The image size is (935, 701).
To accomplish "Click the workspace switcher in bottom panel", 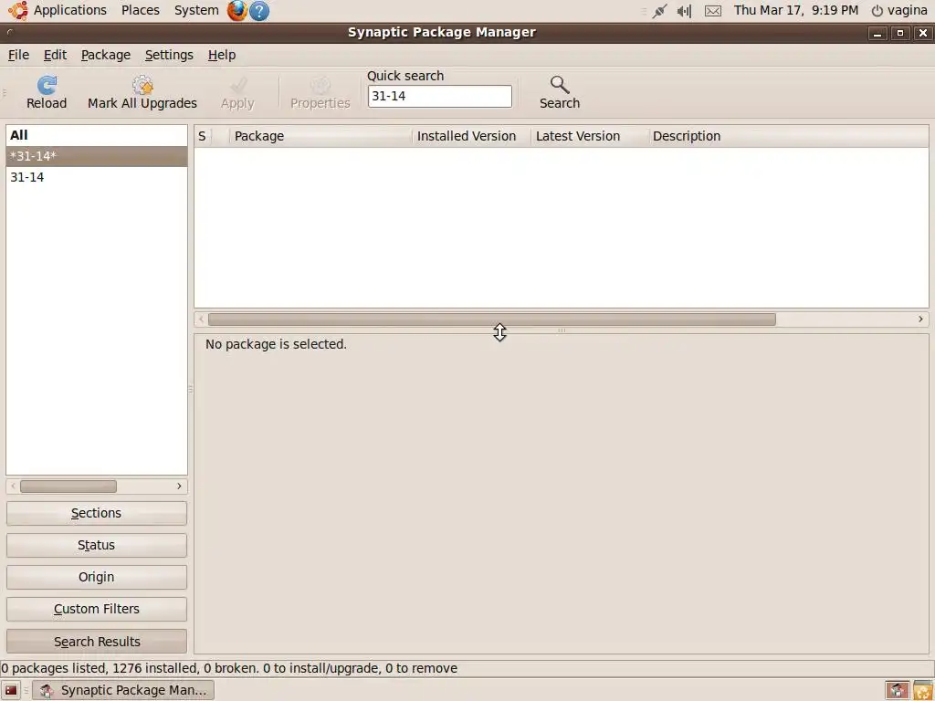I will point(897,690).
